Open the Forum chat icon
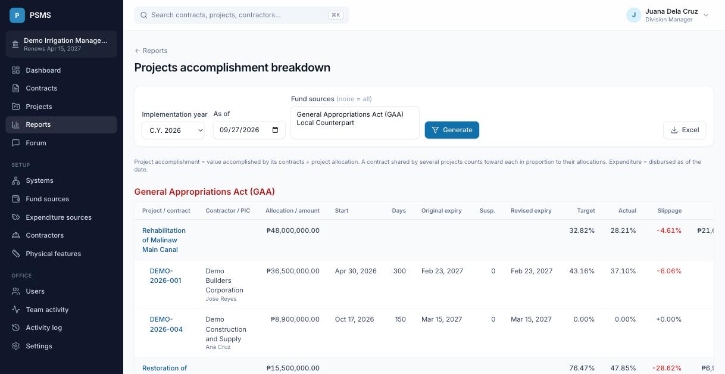Image resolution: width=725 pixels, height=374 pixels. 16,143
